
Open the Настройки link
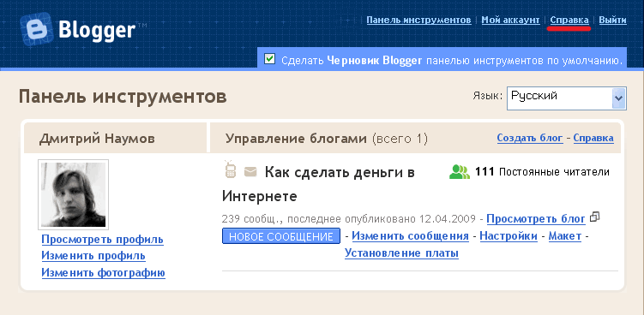pyautogui.click(x=509, y=236)
